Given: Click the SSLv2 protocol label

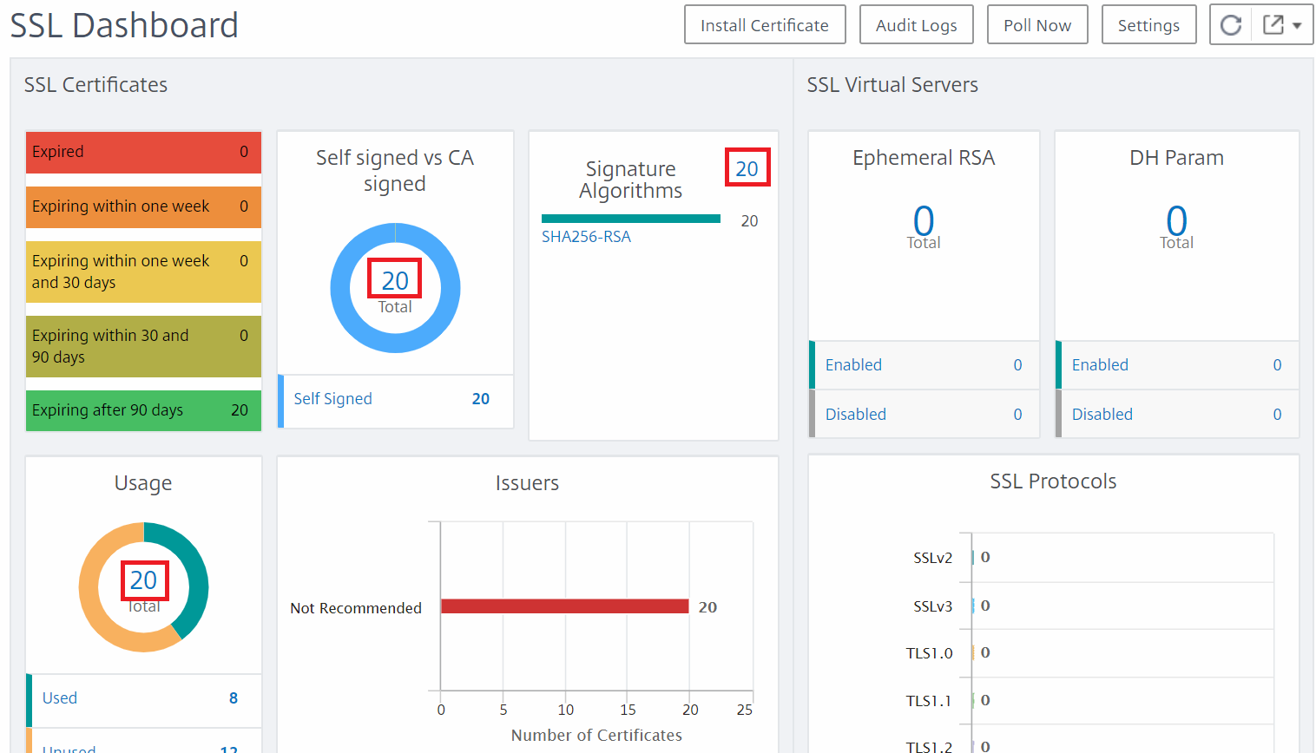Looking at the screenshot, I should coord(933,558).
